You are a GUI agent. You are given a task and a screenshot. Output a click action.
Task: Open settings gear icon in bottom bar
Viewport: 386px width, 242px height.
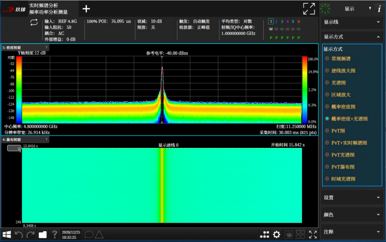[277, 234]
